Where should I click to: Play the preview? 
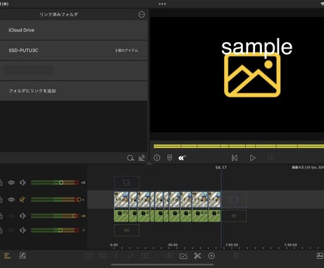coord(253,158)
